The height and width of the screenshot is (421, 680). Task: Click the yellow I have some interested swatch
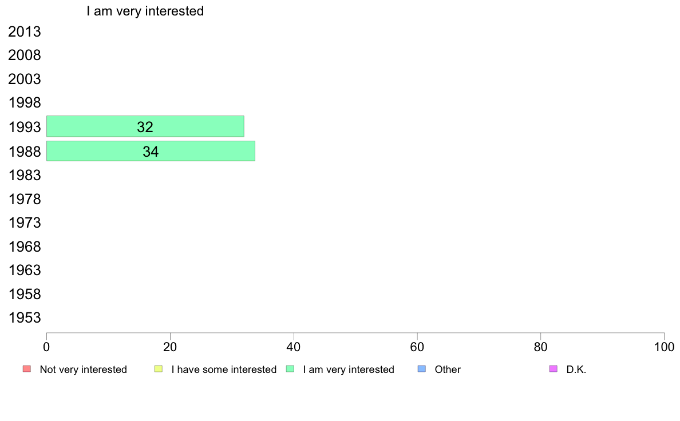click(159, 369)
